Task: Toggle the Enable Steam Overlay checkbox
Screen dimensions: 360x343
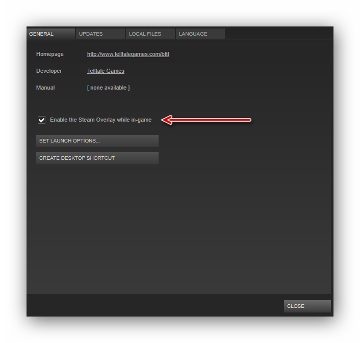Action: pyautogui.click(x=41, y=120)
